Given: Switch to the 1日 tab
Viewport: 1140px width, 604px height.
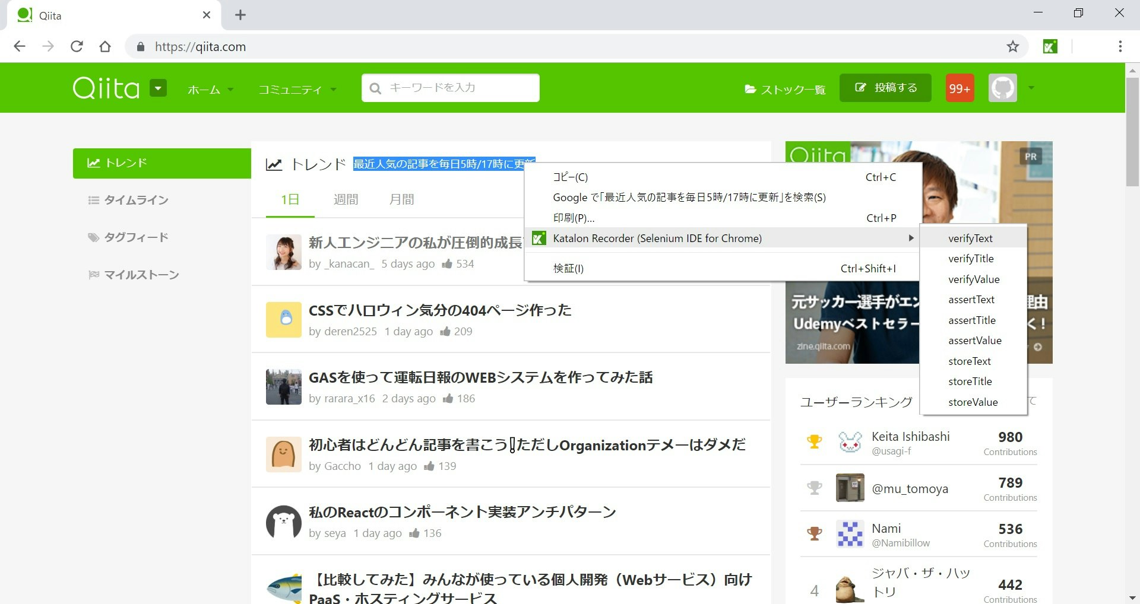Looking at the screenshot, I should 290,199.
